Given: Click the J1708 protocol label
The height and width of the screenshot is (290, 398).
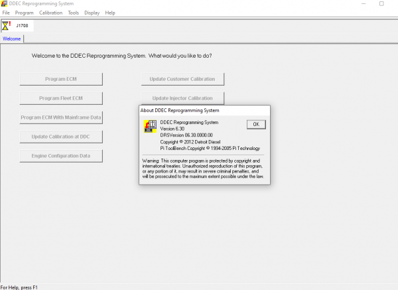Looking at the screenshot, I should (22, 26).
